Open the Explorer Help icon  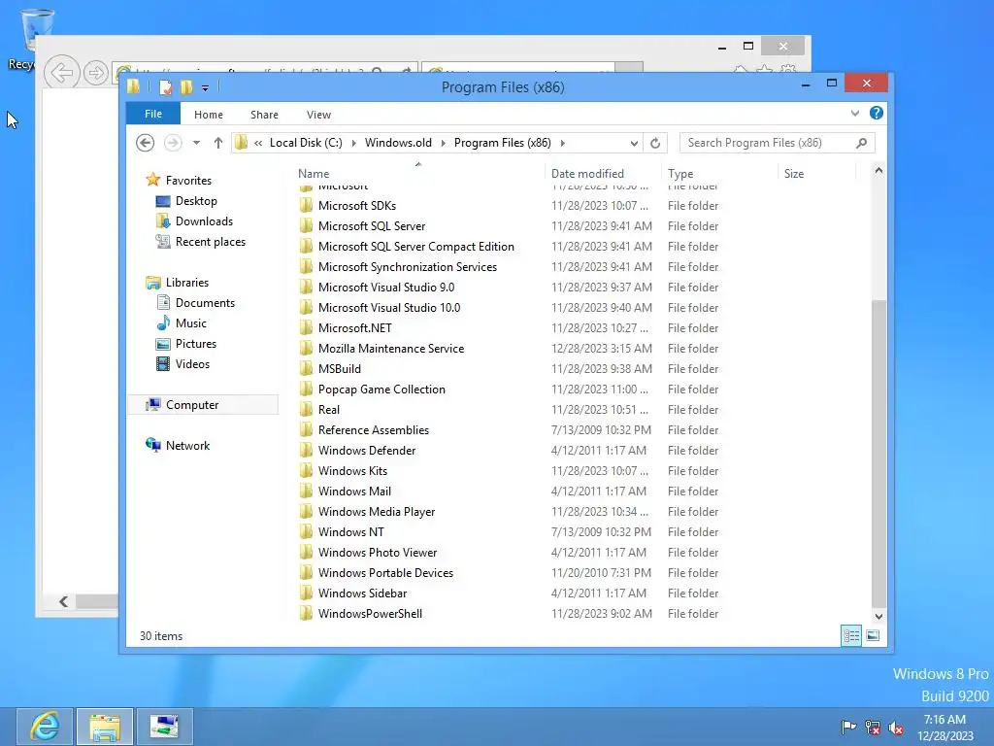click(x=877, y=113)
